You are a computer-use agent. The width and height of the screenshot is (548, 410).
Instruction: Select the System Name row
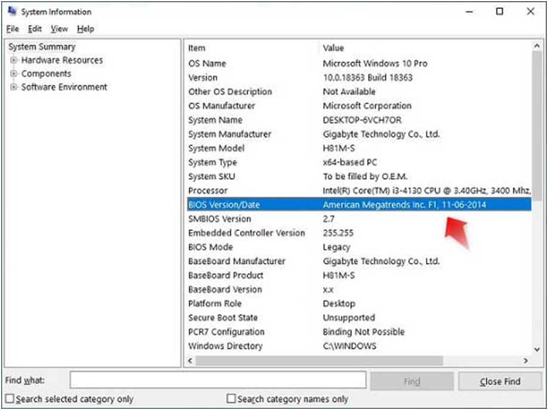(x=359, y=120)
